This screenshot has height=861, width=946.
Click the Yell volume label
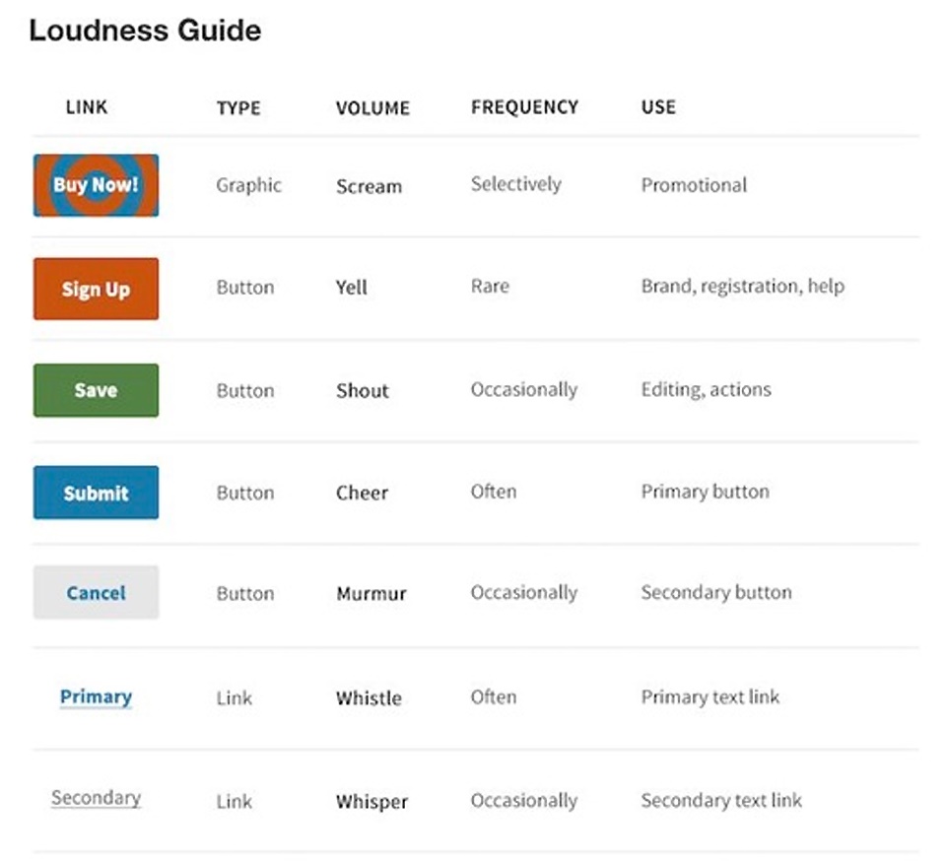click(x=351, y=287)
